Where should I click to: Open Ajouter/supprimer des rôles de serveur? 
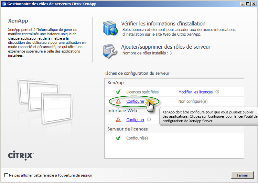pyautogui.click(x=166, y=47)
